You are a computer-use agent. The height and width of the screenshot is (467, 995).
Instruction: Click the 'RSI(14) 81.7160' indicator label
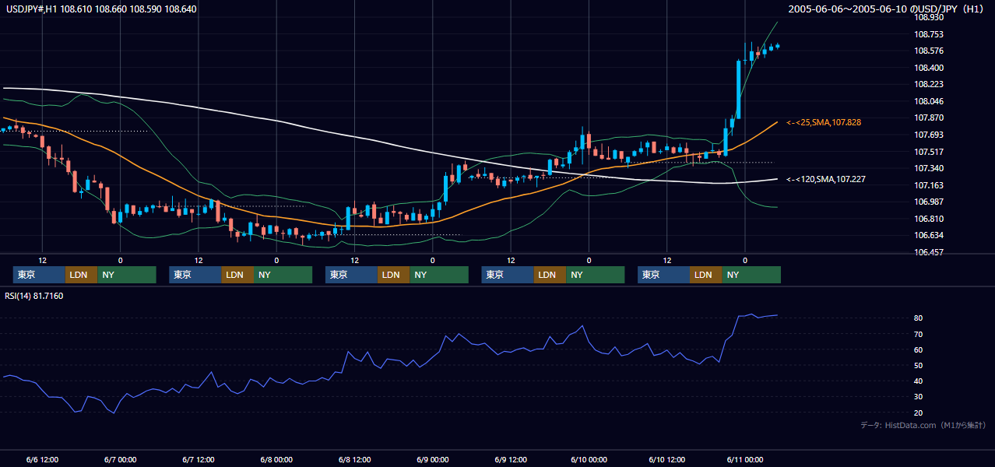(x=34, y=296)
